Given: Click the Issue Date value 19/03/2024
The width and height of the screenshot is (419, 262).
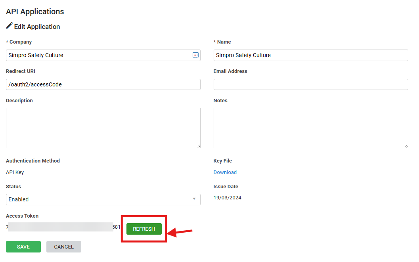Looking at the screenshot, I should point(228,198).
